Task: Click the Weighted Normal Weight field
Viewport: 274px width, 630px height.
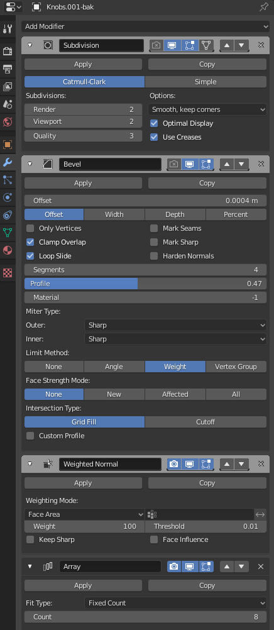Action: [x=84, y=526]
